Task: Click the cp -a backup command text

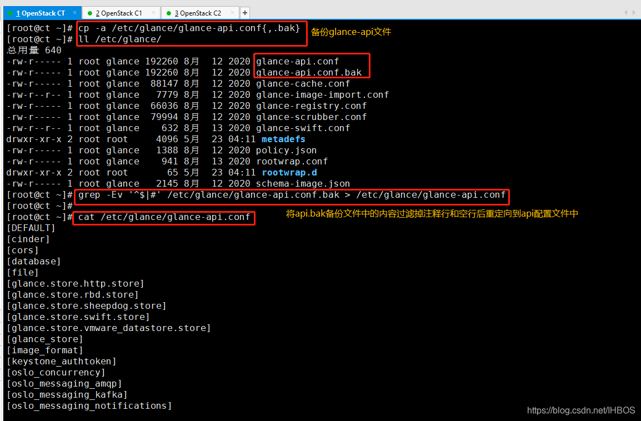Action: (189, 28)
